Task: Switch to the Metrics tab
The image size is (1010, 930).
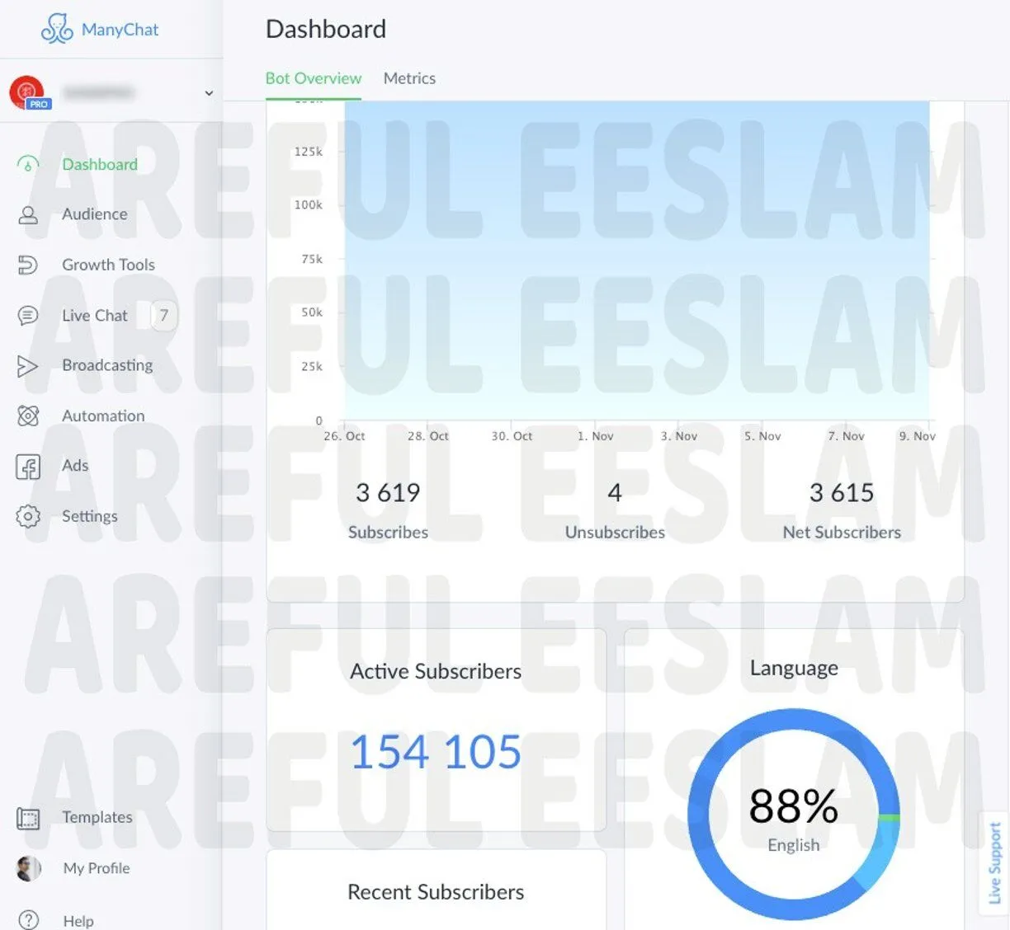Action: pos(409,78)
